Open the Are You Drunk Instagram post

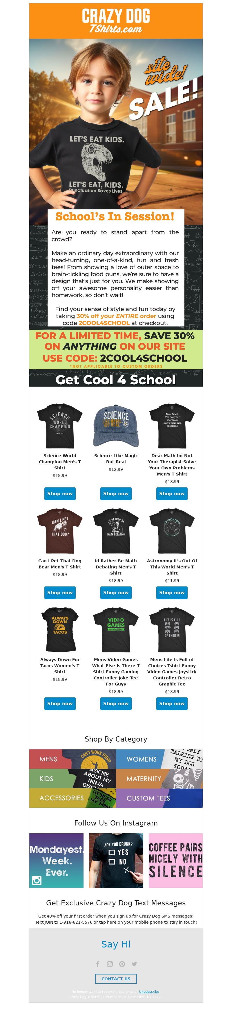(x=116, y=860)
